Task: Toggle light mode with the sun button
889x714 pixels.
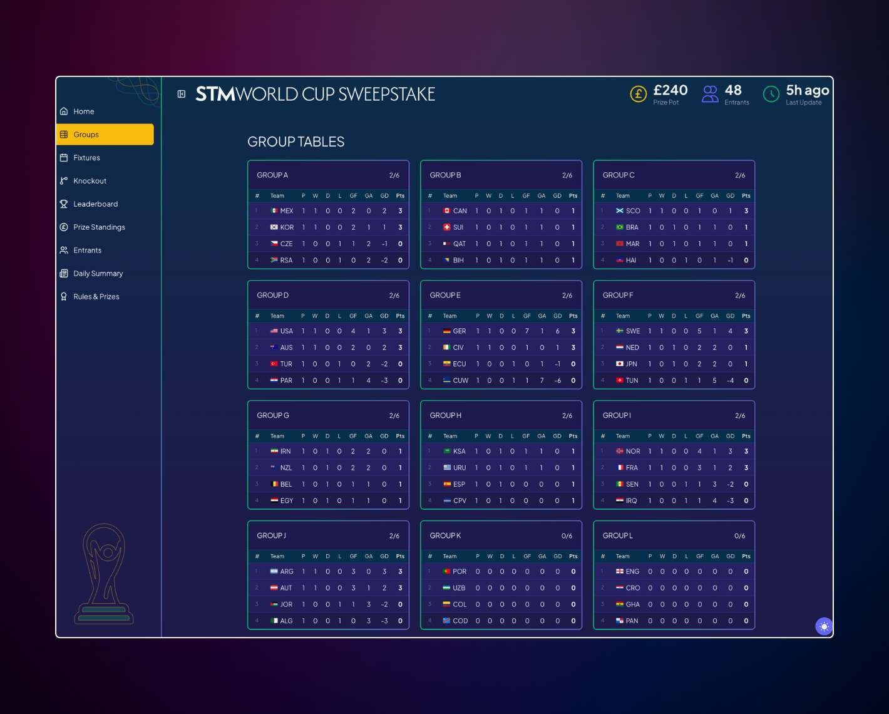Action: pyautogui.click(x=824, y=626)
